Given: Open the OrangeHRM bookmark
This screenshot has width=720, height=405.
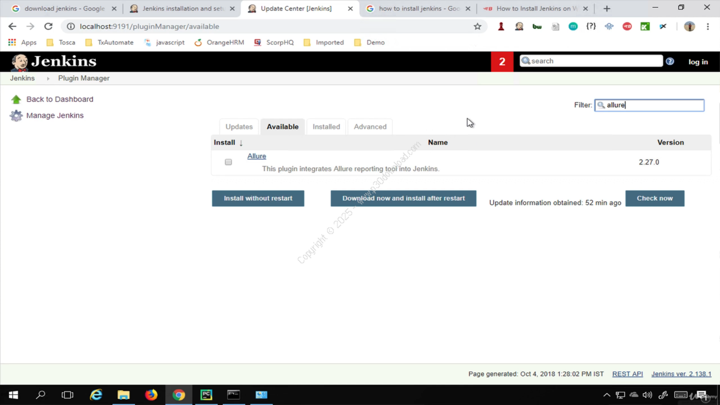Looking at the screenshot, I should [x=219, y=42].
